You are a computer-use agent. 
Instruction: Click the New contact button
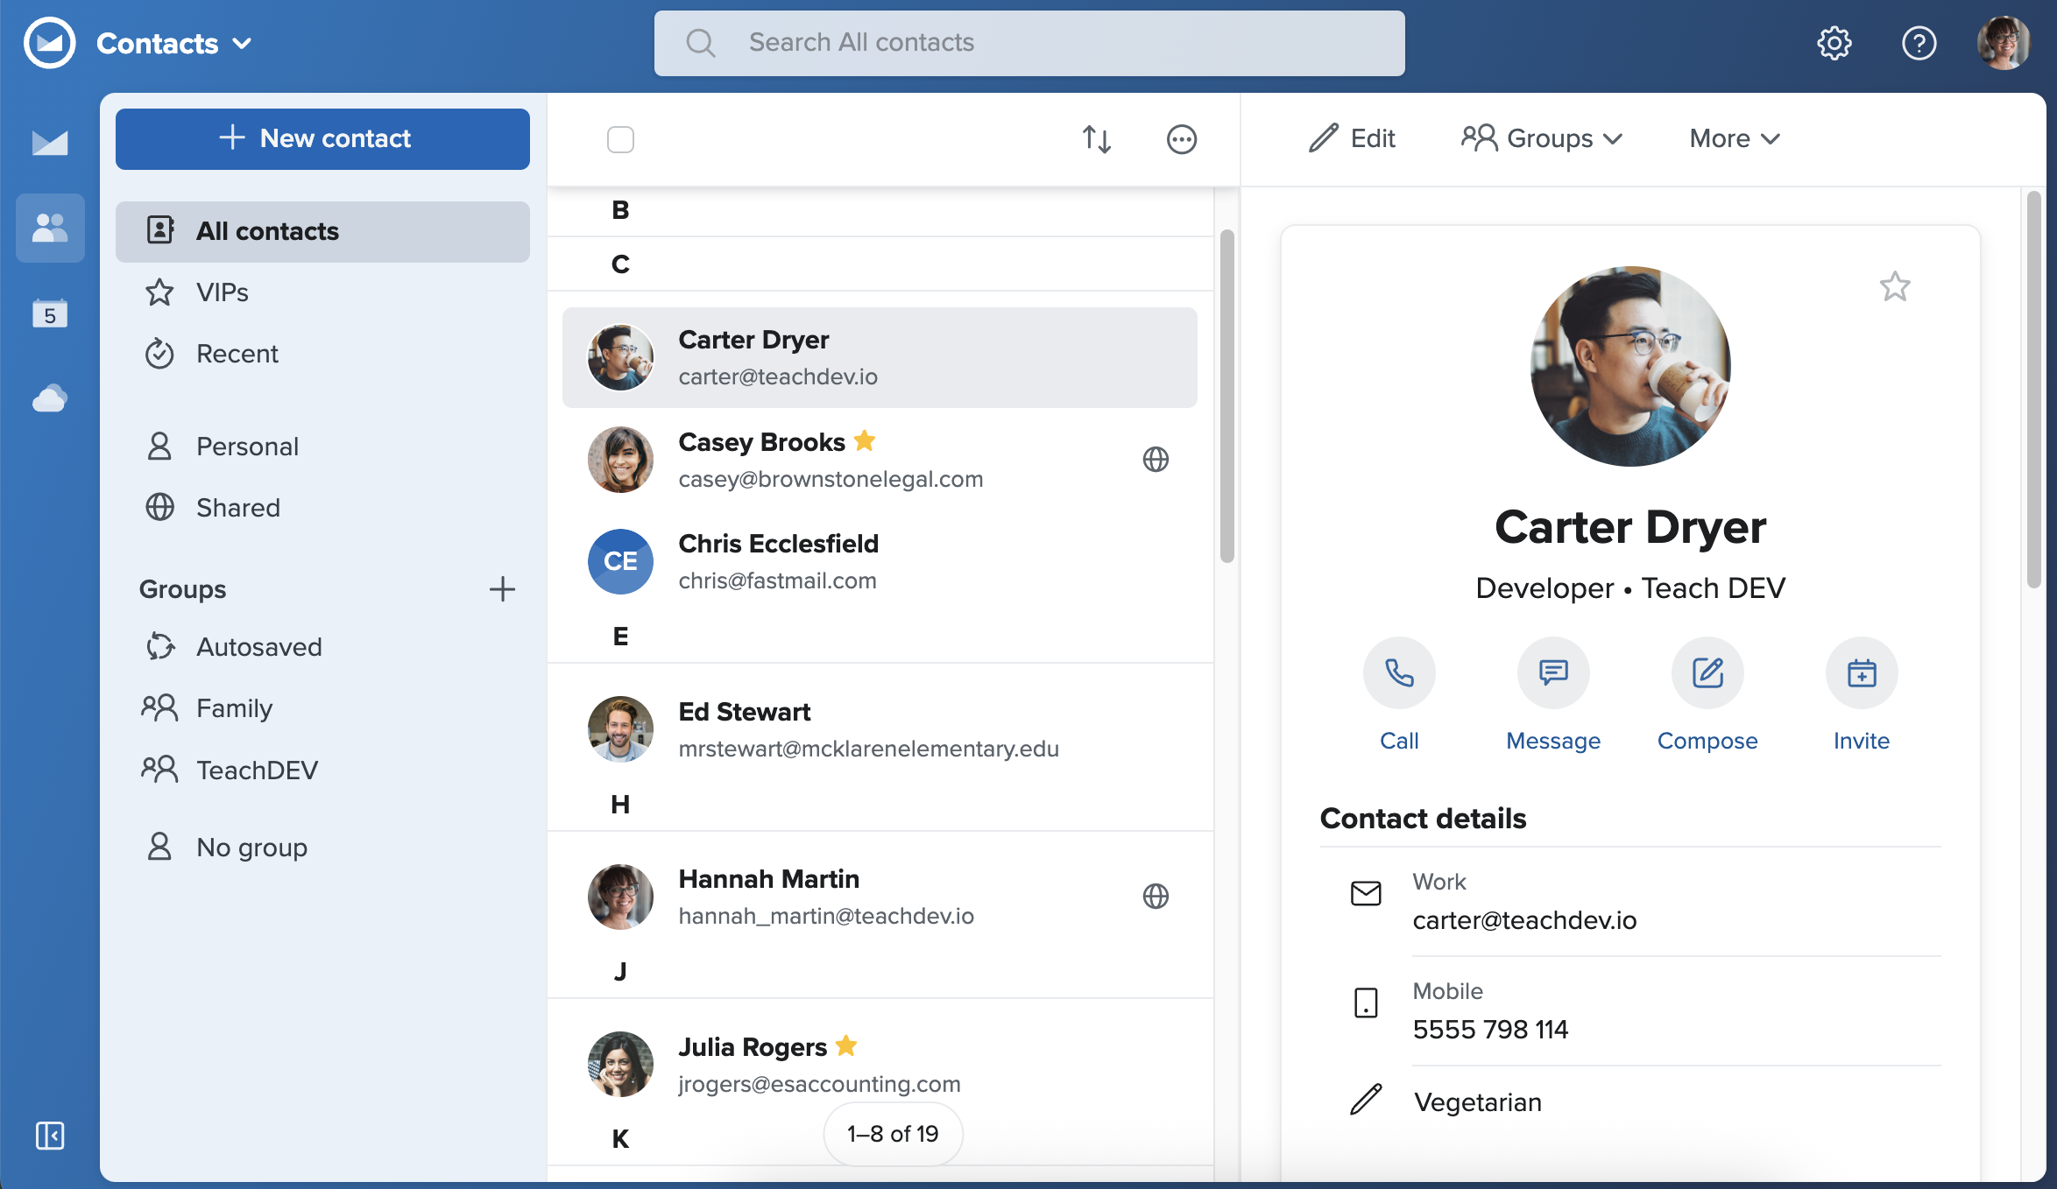pyautogui.click(x=322, y=138)
